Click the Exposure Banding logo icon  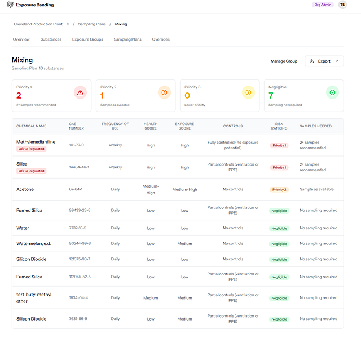[x=11, y=5]
